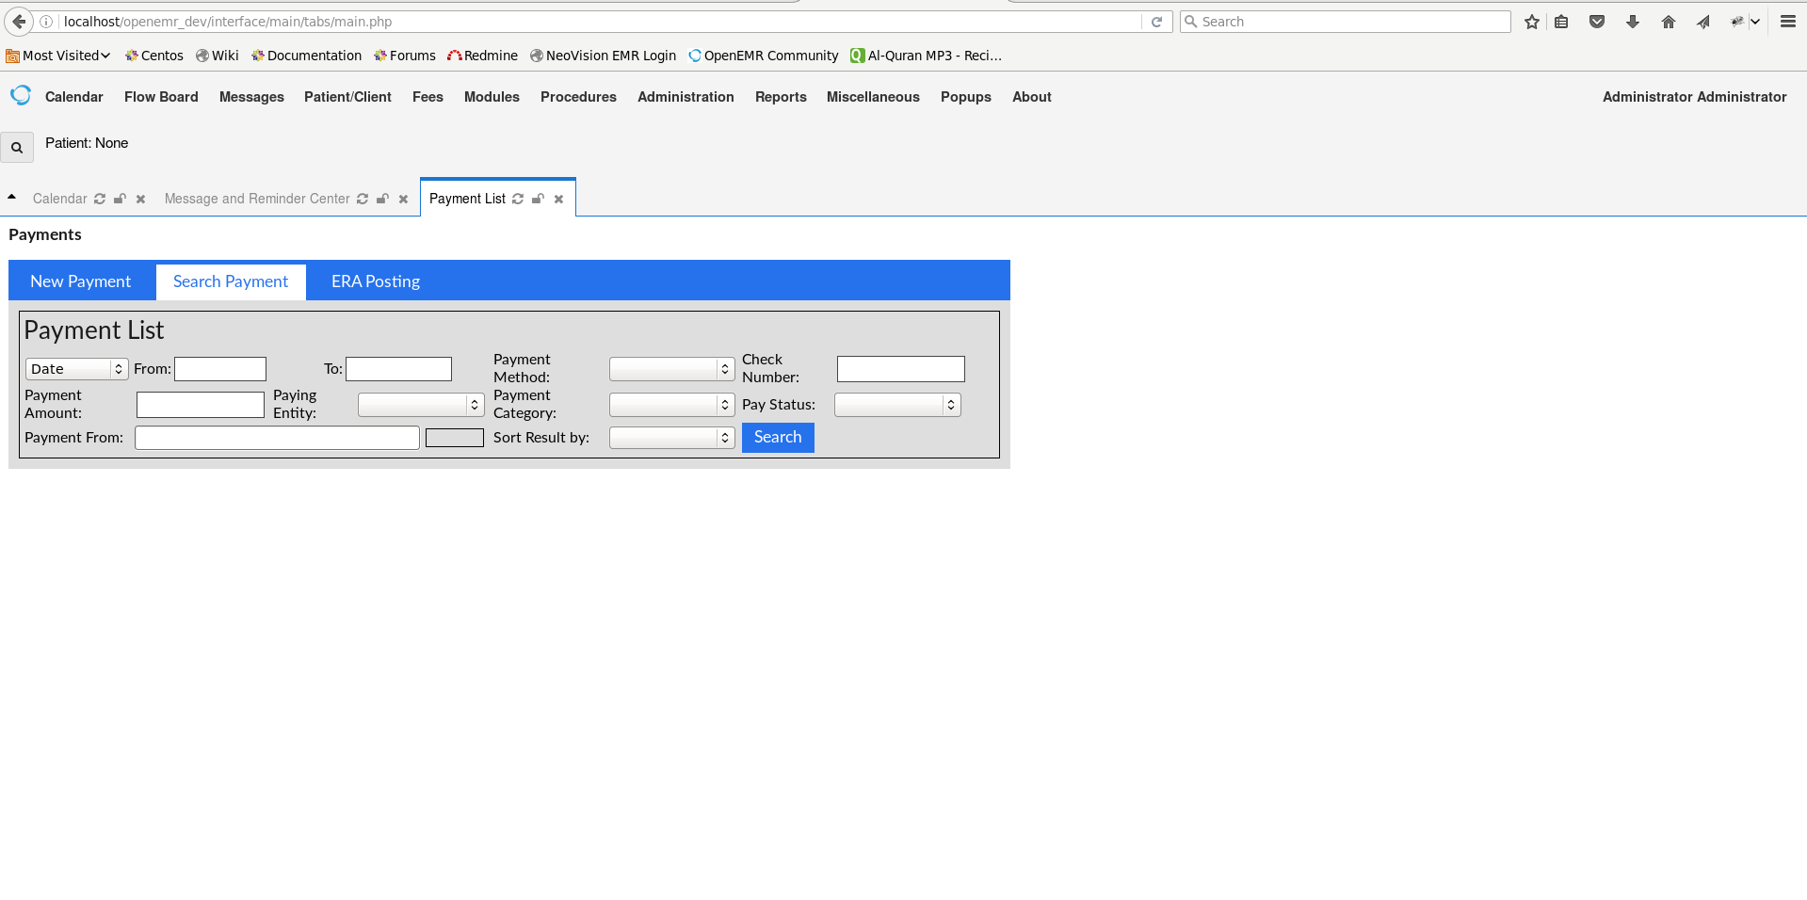Open the About menu

(x=1032, y=97)
